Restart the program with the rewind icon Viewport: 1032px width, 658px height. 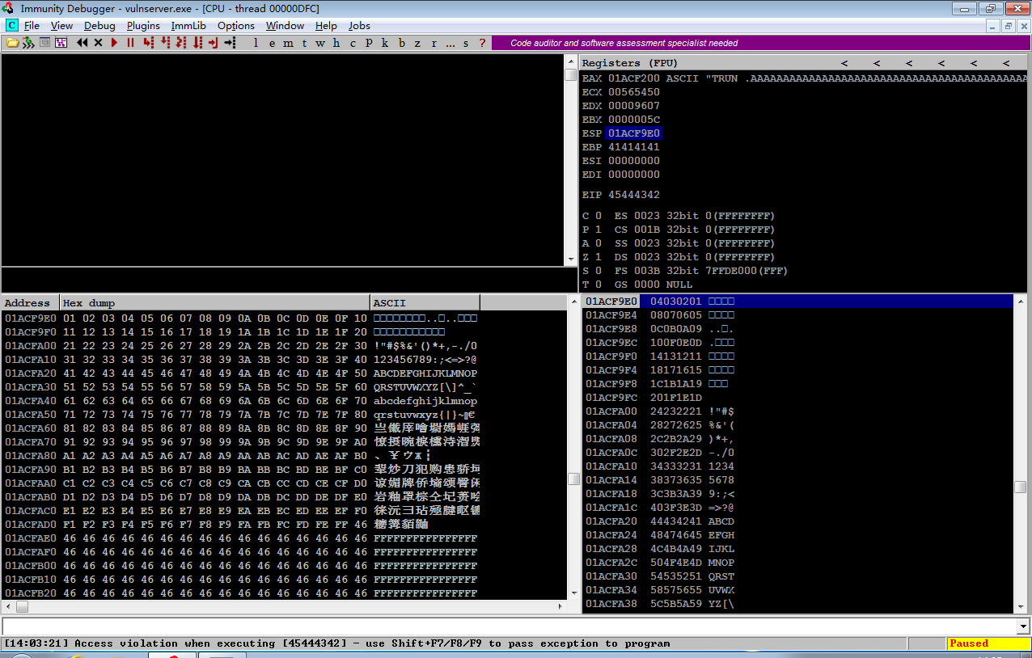[82, 43]
